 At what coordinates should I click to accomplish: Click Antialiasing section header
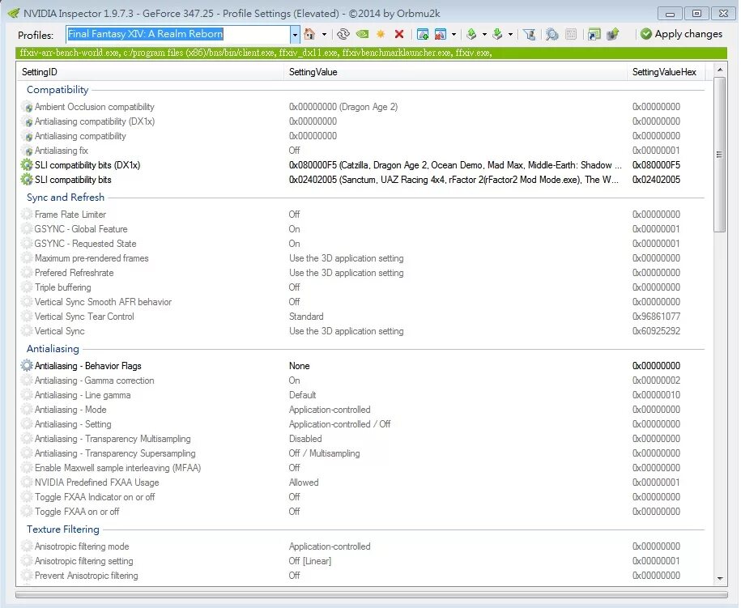coord(53,349)
